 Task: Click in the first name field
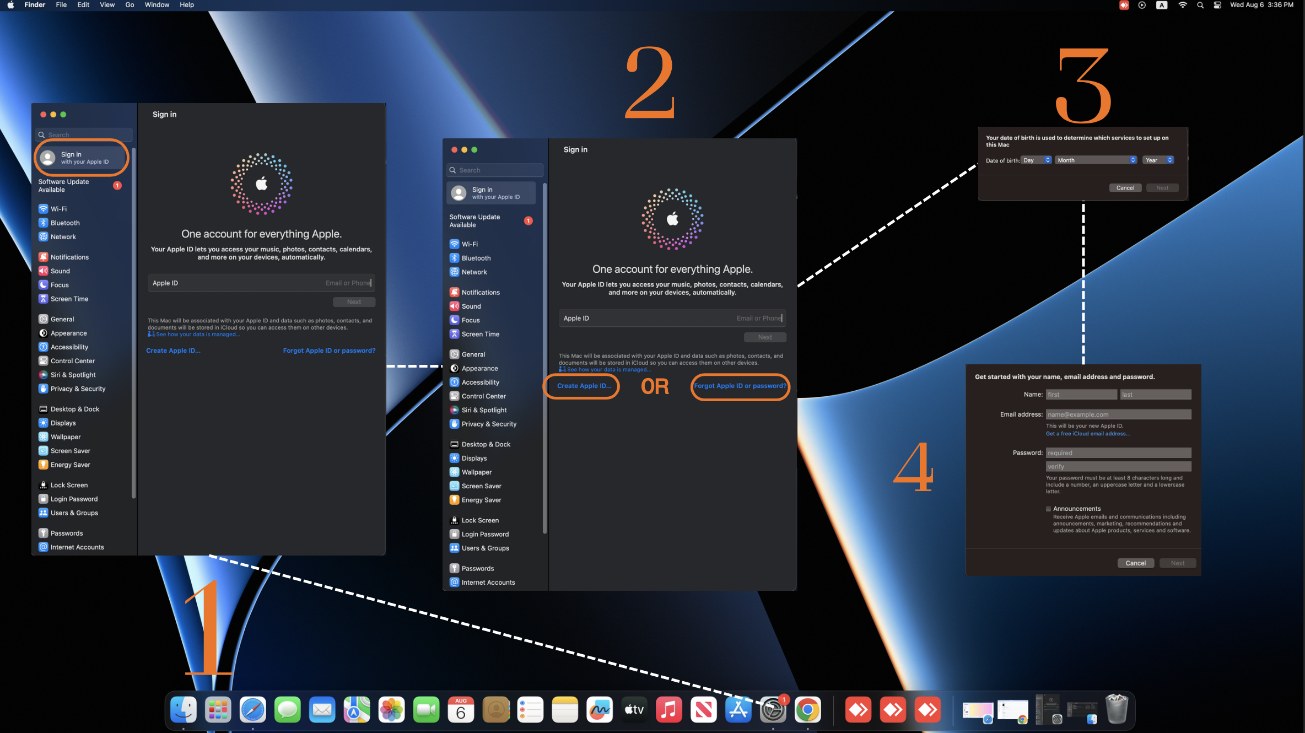(1081, 395)
